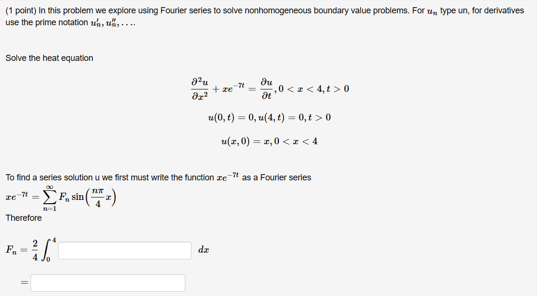The image size is (537, 296).
Task: Click the xe^-7t Fourier series left-hand side
Action: [x=15, y=196]
